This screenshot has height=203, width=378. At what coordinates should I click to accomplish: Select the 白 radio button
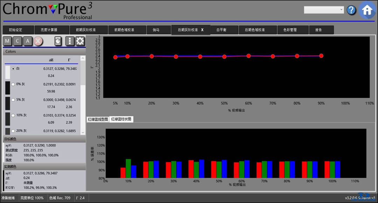tap(13, 69)
